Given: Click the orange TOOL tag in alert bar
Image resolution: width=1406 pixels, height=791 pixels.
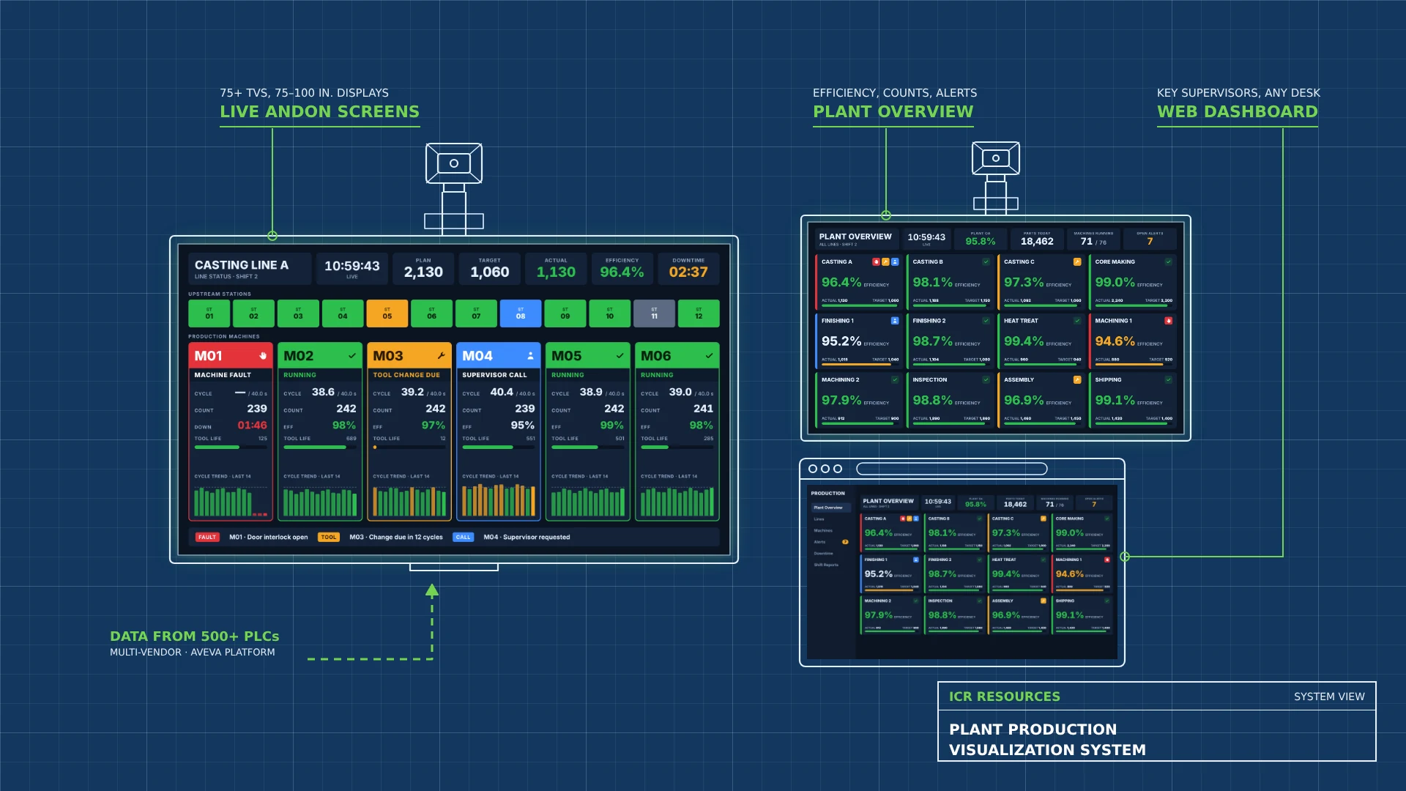Looking at the screenshot, I should tap(329, 537).
